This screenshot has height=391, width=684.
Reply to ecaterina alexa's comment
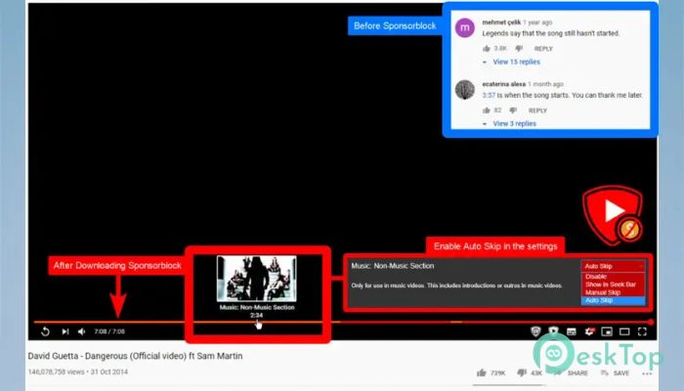(x=537, y=110)
